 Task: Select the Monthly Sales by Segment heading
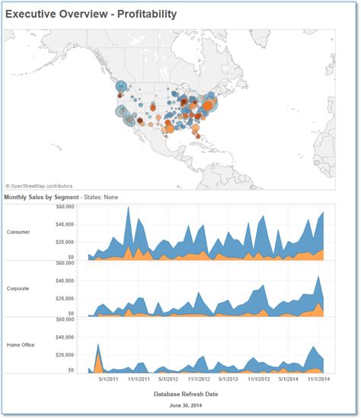tap(41, 197)
